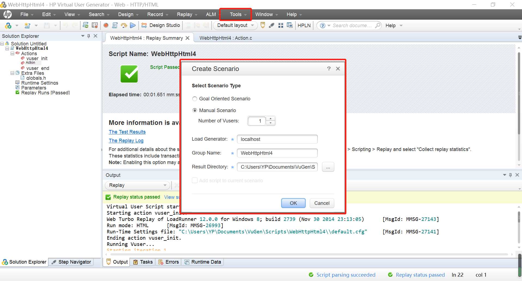Open the Design menu
This screenshot has height=281, width=522.
point(128,14)
